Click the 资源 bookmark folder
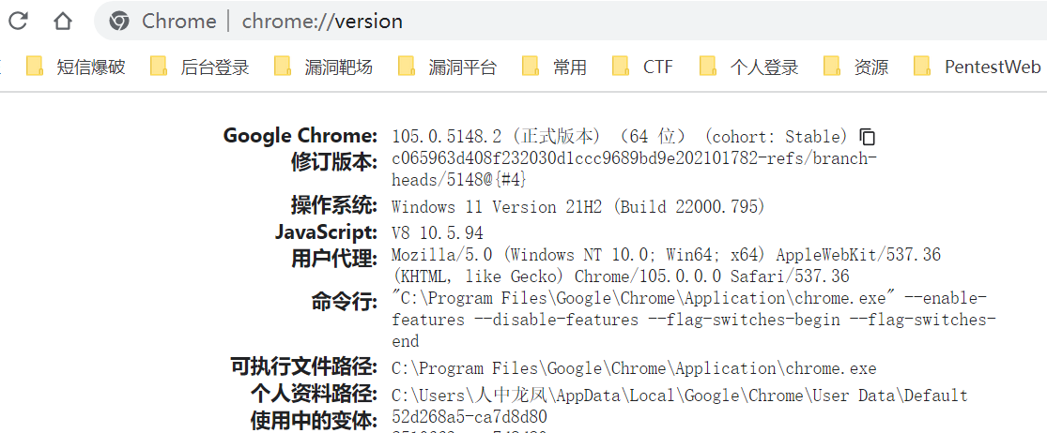This screenshot has width=1047, height=433. (x=856, y=67)
